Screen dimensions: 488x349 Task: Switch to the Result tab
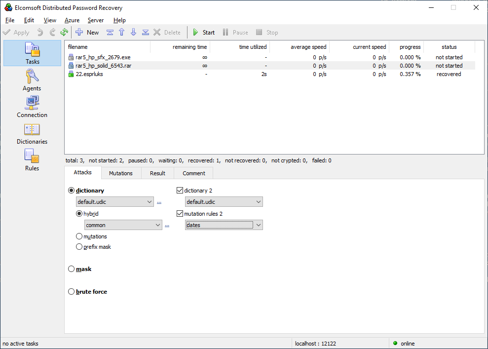coord(157,173)
